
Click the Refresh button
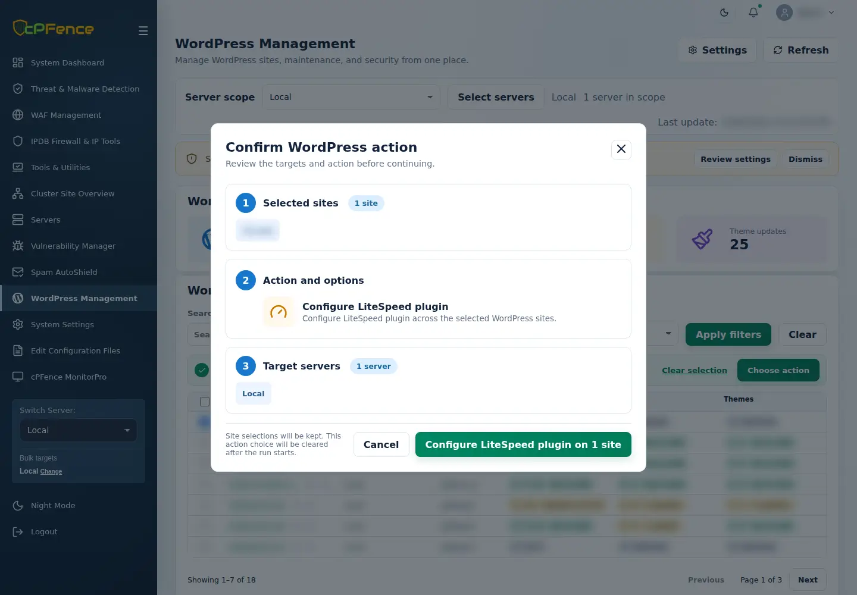tap(801, 50)
